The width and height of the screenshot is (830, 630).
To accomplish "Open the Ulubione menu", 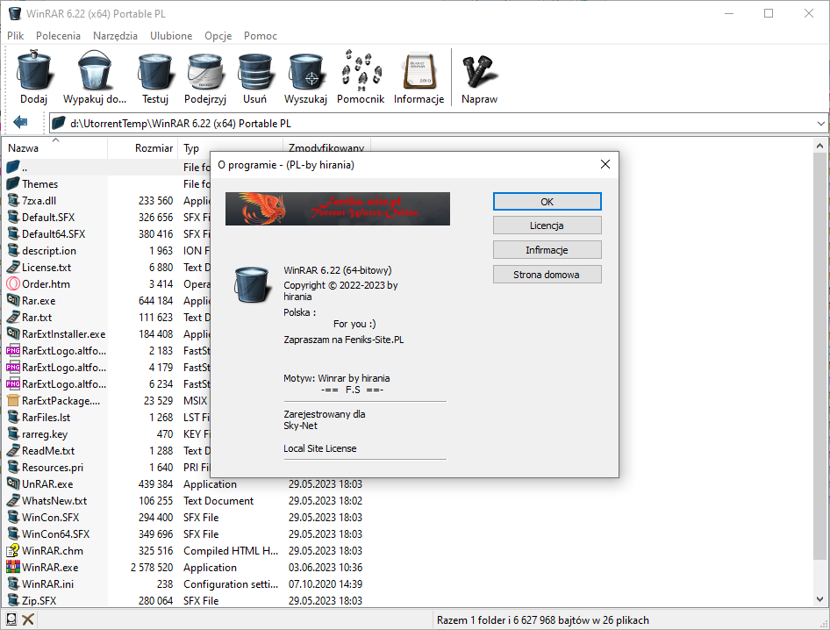I will coord(171,35).
